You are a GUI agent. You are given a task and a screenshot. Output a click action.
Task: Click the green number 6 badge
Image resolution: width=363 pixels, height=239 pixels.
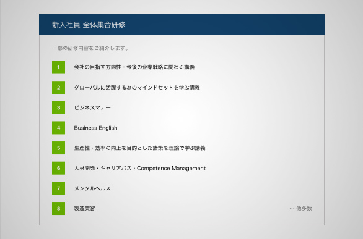click(58, 168)
